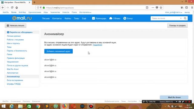Click the browser address bar URL

tap(60, 8)
